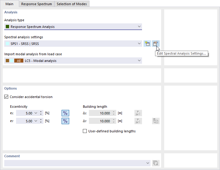This screenshot has width=220, height=170.
Task: Decrease ΔY building length with down arrow
Action: 114,122
